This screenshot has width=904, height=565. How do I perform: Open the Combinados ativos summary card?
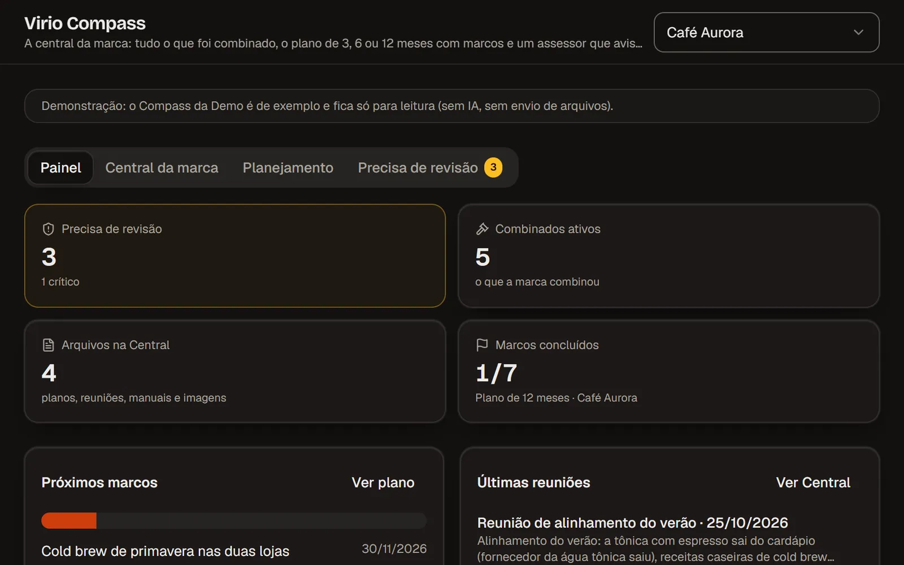click(669, 255)
